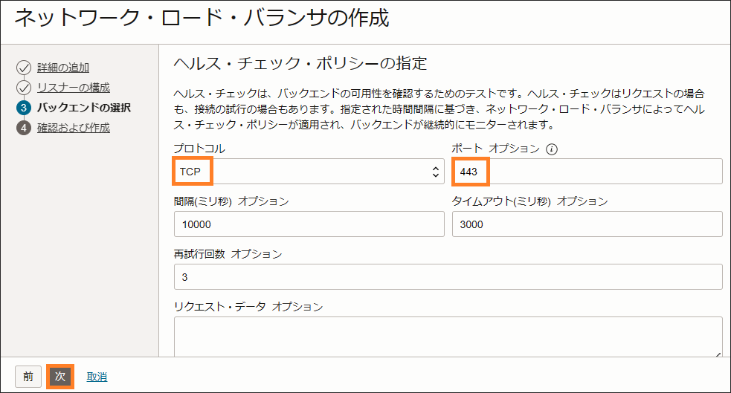Image resolution: width=731 pixels, height=393 pixels.
Task: Click the step 4 number circle
Action: click(24, 128)
